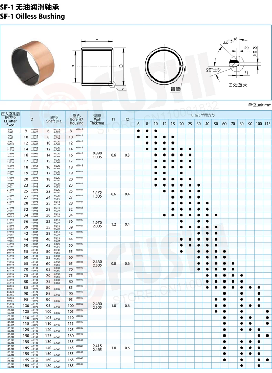The height and width of the screenshot is (373, 272).
Task: Select inner diameter cell '49.990 50.110'
Action: [10, 251]
